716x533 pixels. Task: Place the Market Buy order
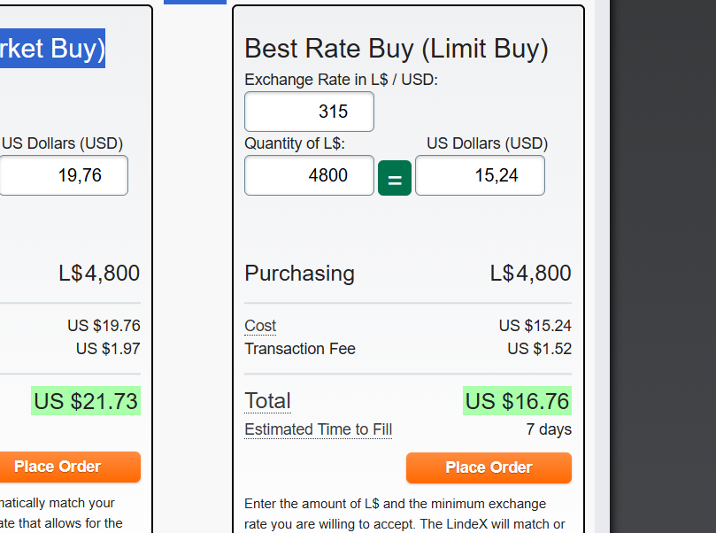pos(58,467)
